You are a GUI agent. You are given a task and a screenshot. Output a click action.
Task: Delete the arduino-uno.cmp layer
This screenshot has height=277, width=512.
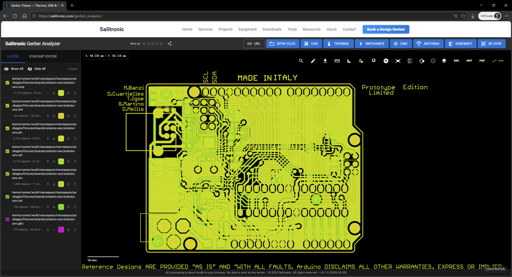tap(75, 93)
